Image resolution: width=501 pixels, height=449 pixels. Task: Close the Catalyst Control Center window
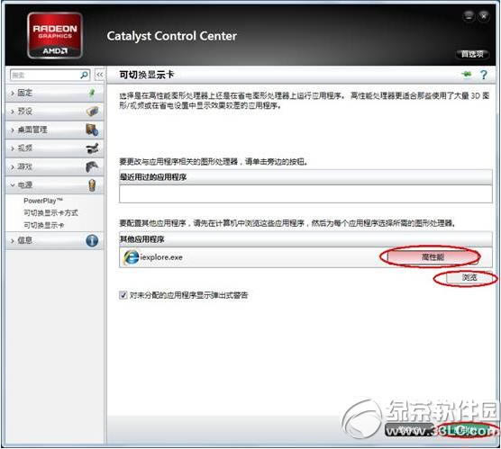click(x=484, y=16)
